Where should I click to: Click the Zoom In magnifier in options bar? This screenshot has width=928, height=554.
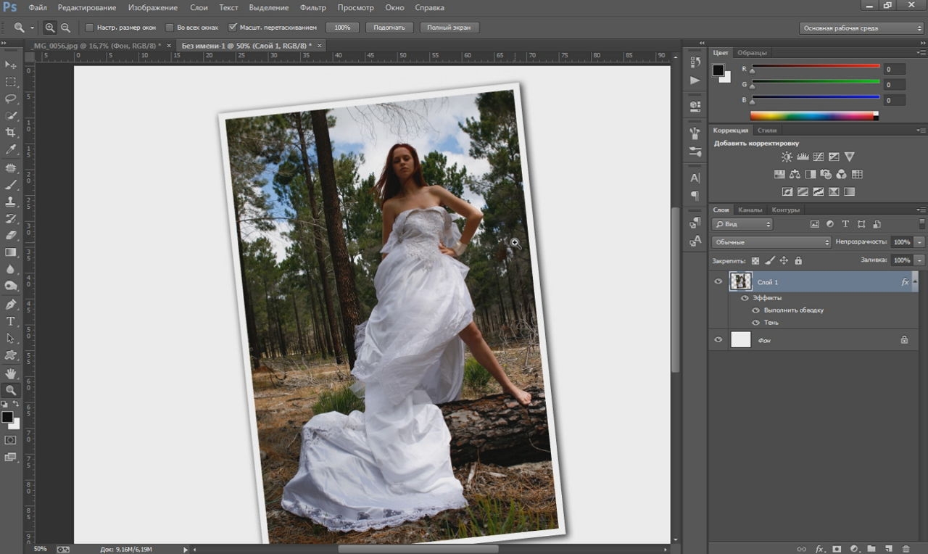[50, 28]
